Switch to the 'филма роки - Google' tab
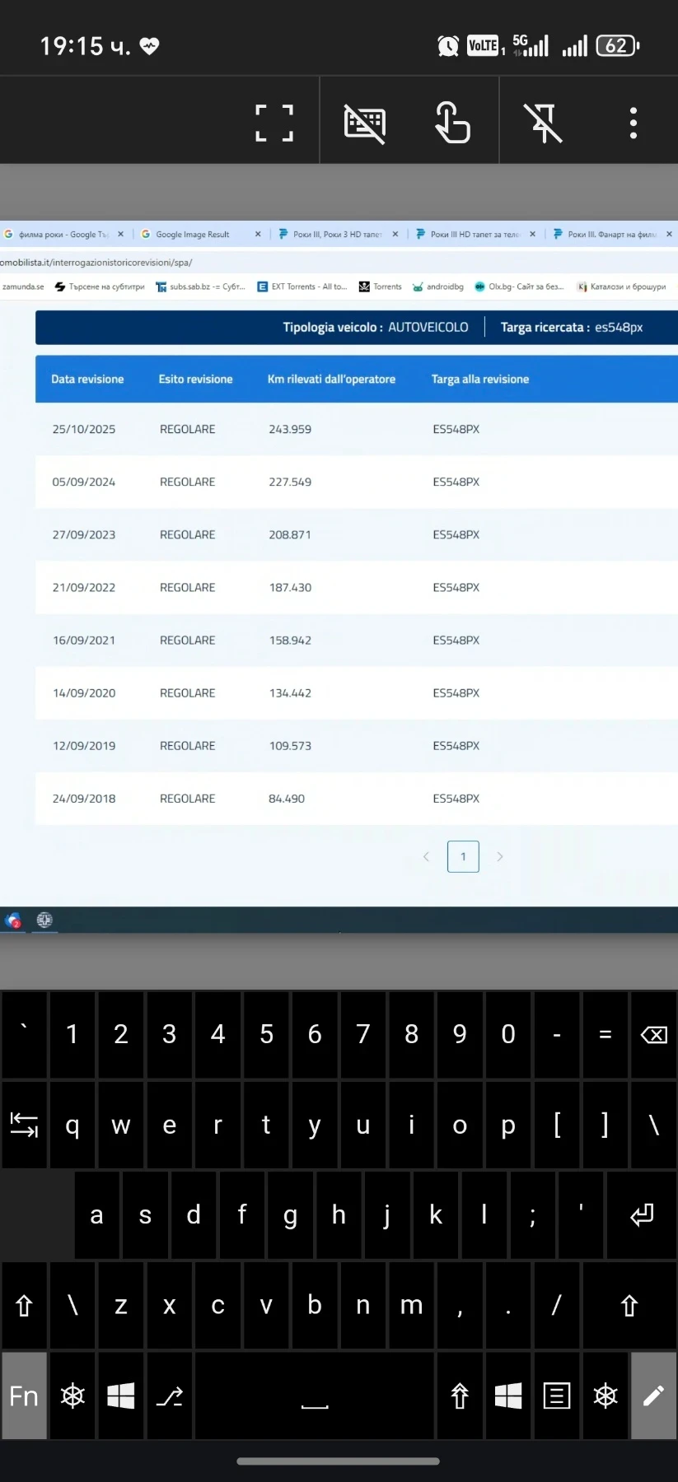 (63, 235)
